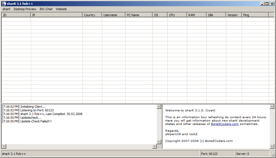Open the IRC-Chat menu

click(x=46, y=9)
